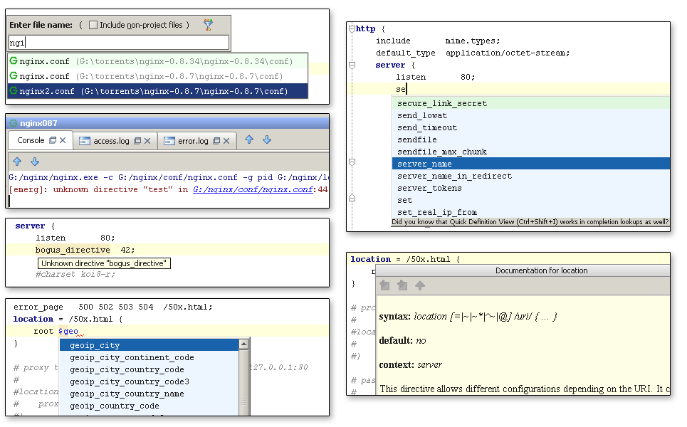
Task: Click the filter funnel icon
Action: pos(208,25)
